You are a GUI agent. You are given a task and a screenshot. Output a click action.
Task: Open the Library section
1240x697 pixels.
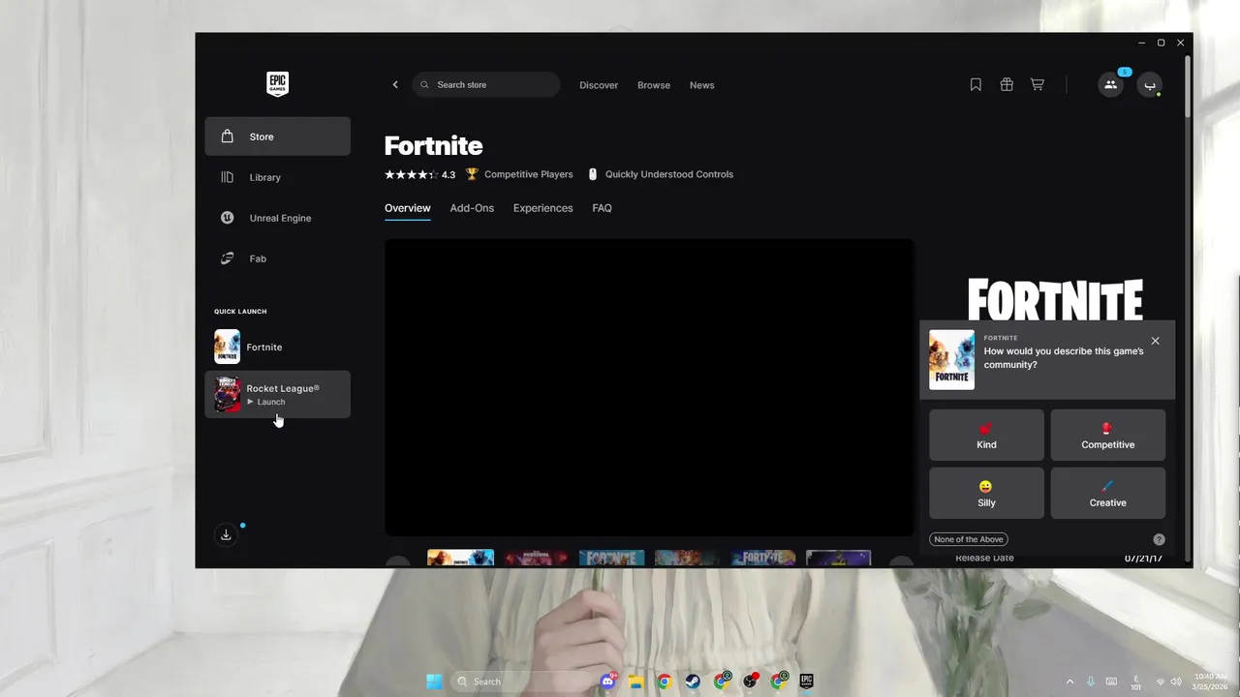click(277, 177)
